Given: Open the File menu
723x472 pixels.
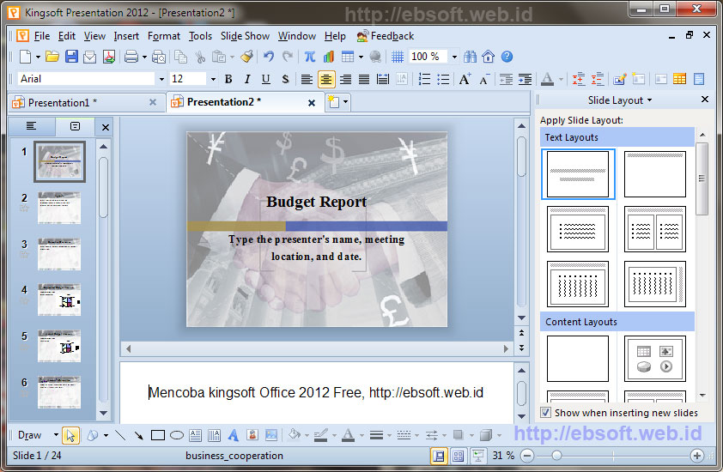Looking at the screenshot, I should [x=41, y=35].
